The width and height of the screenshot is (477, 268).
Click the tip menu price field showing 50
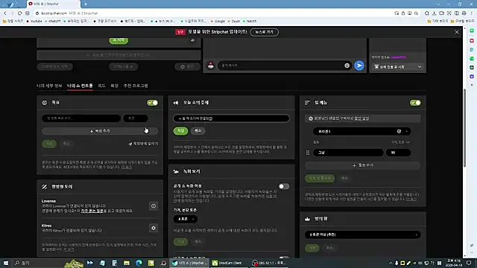pos(399,153)
